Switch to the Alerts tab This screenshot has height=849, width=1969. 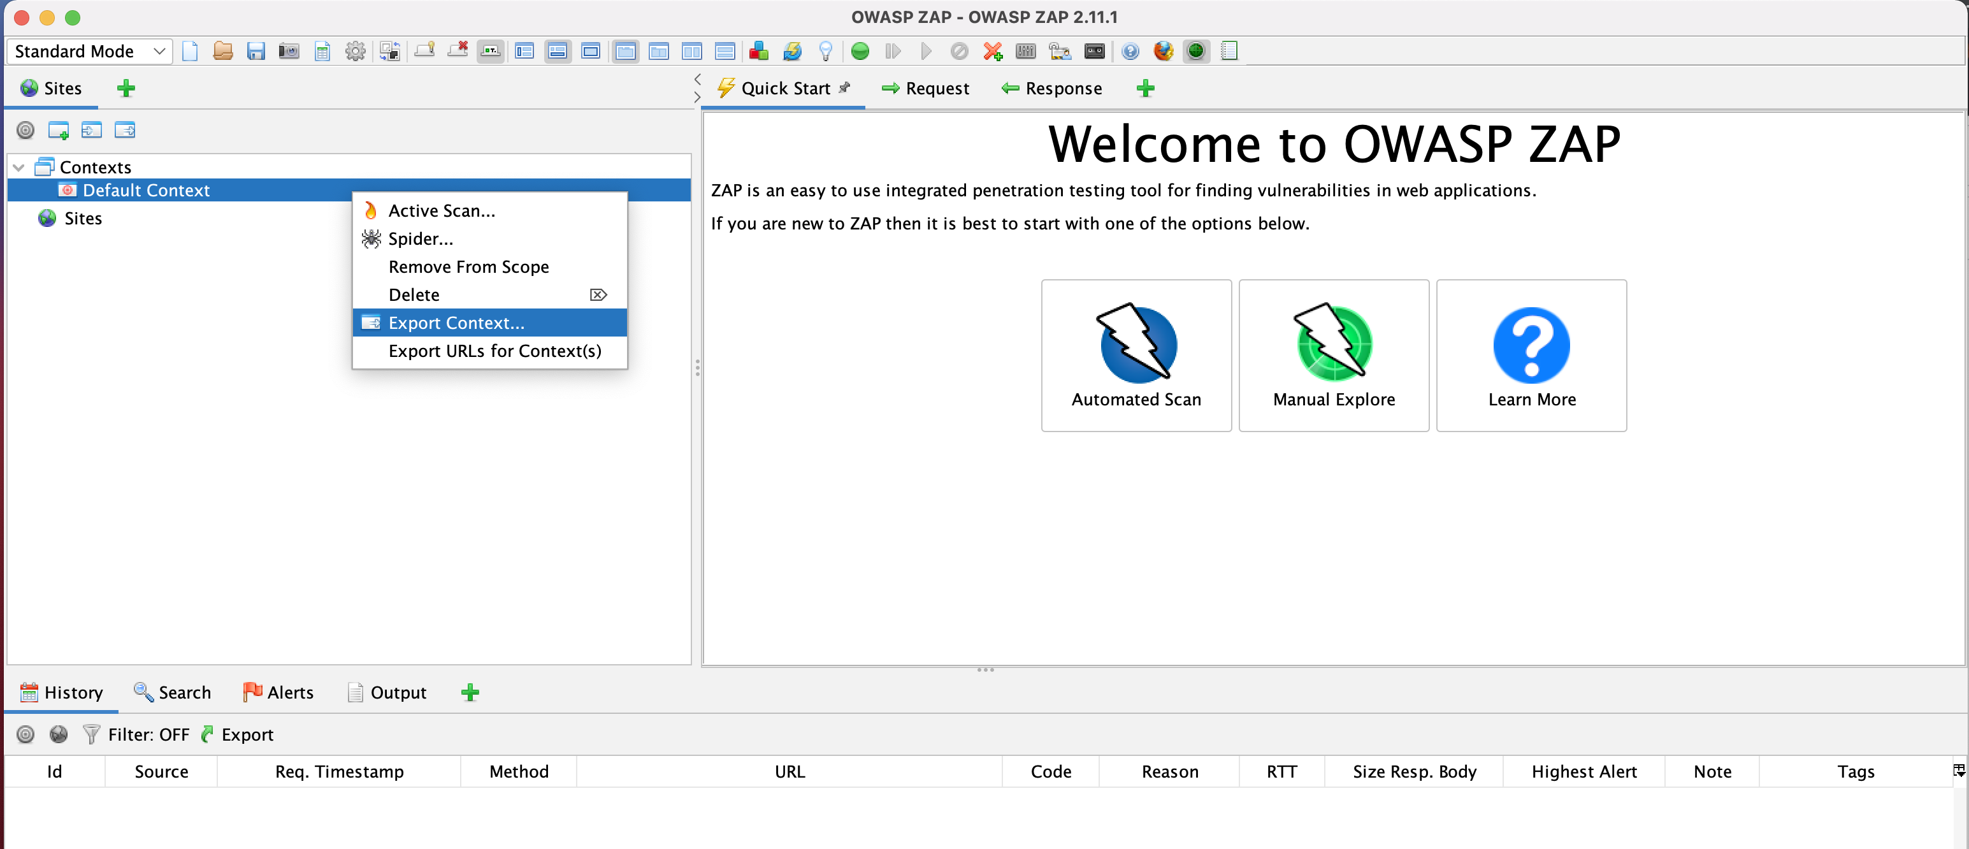point(278,692)
